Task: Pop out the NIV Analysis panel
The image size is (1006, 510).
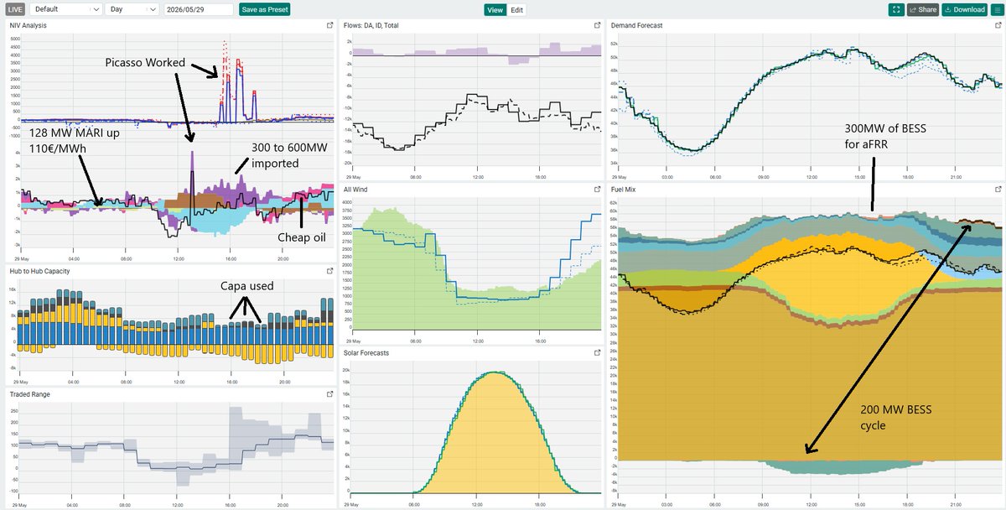Action: 329,26
